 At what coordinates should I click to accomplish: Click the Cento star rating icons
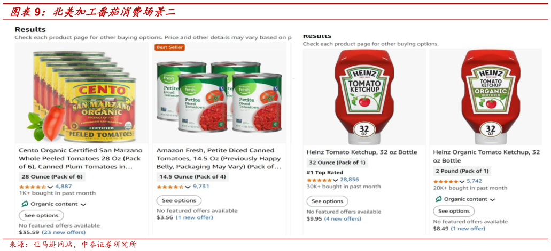point(32,187)
